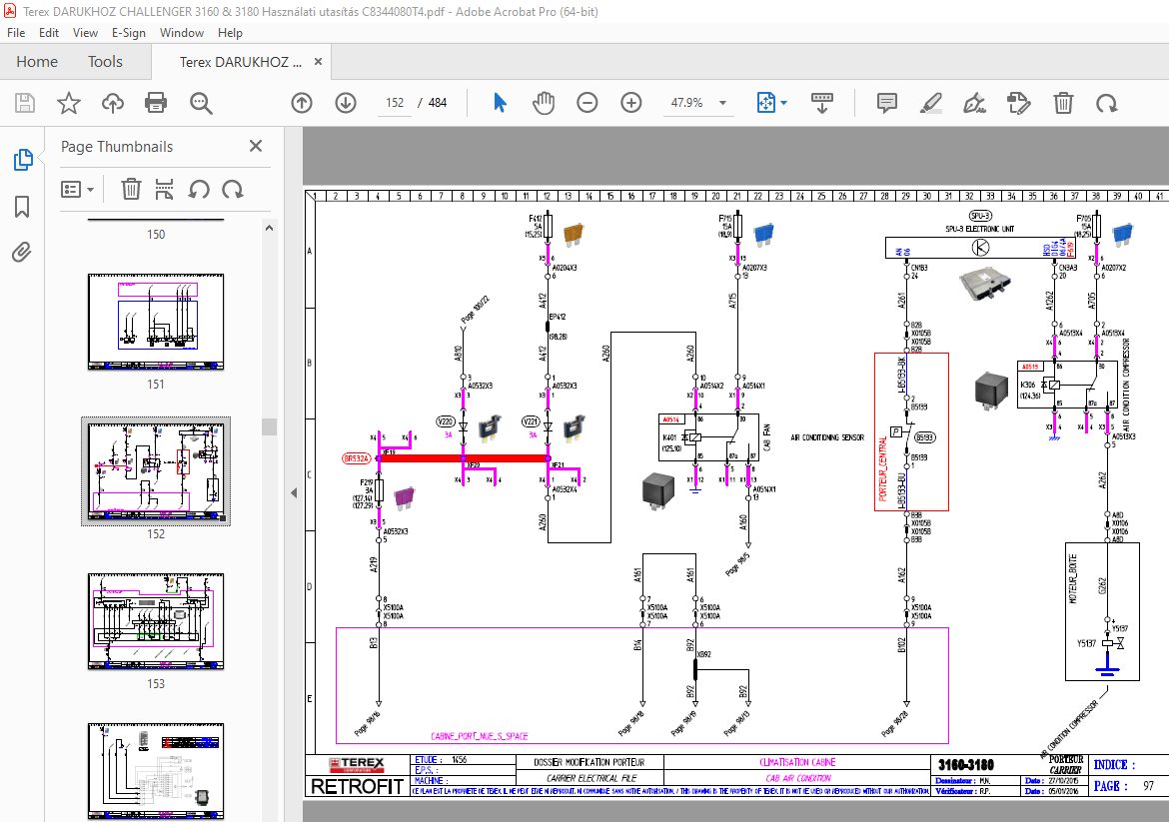Open the File menu

(16, 33)
